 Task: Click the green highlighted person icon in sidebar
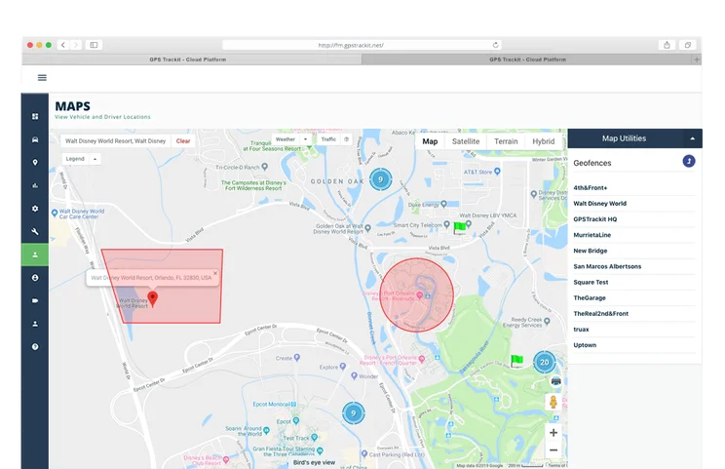pos(35,254)
